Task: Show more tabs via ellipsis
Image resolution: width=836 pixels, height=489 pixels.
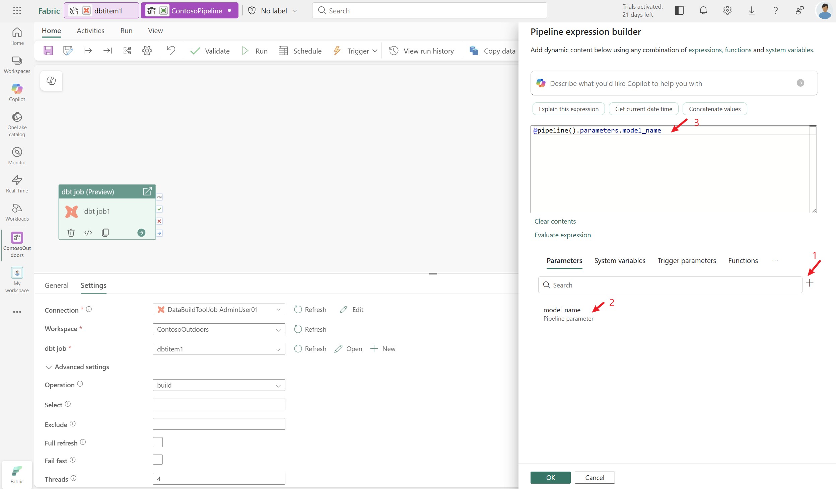Action: tap(775, 260)
